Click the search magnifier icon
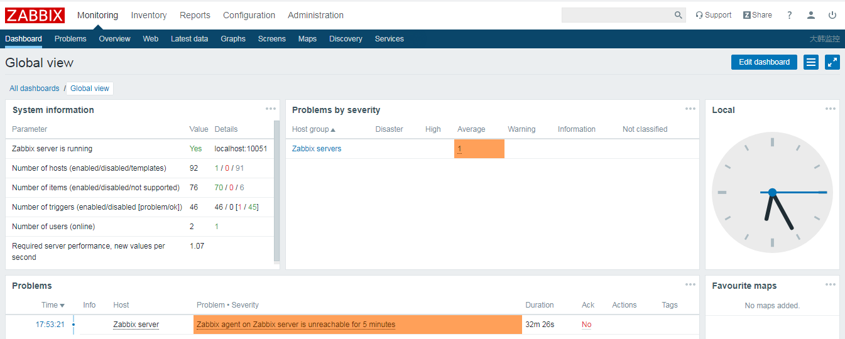 click(x=678, y=15)
